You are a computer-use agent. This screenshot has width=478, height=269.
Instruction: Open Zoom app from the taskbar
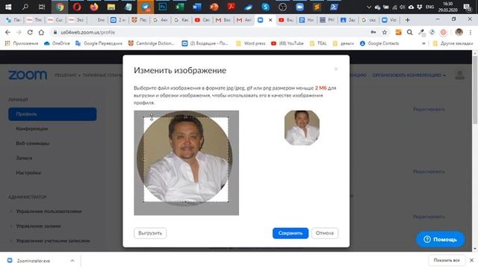[299, 7]
